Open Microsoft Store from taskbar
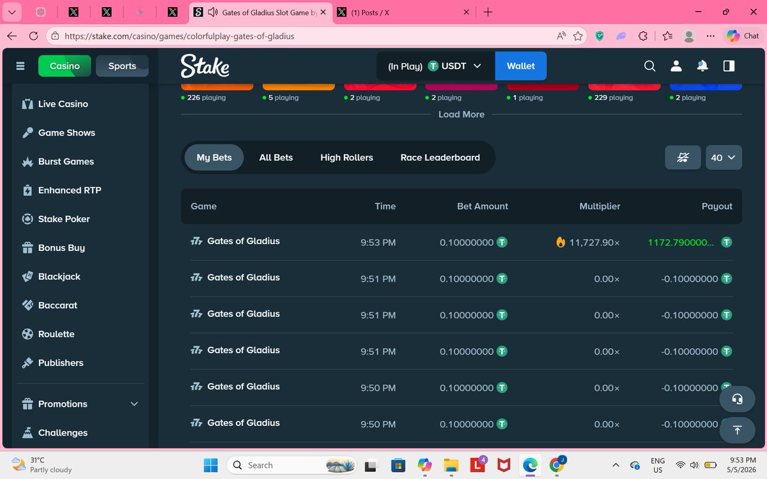 (x=398, y=465)
